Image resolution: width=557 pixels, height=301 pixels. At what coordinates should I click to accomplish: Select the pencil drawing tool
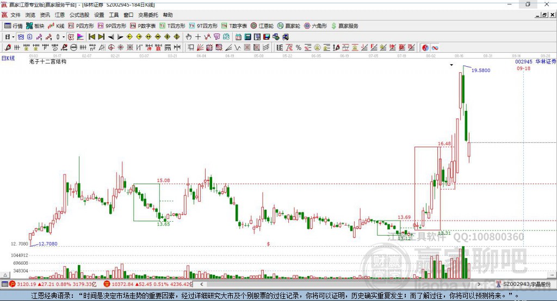coord(8,48)
